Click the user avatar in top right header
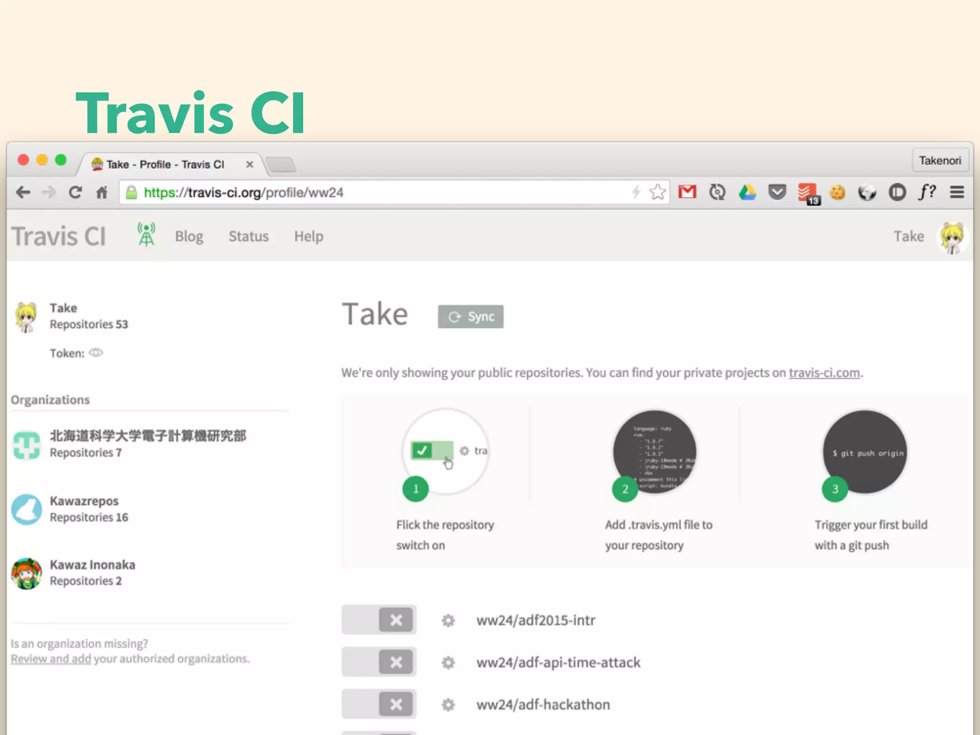This screenshot has height=735, width=980. 952,237
